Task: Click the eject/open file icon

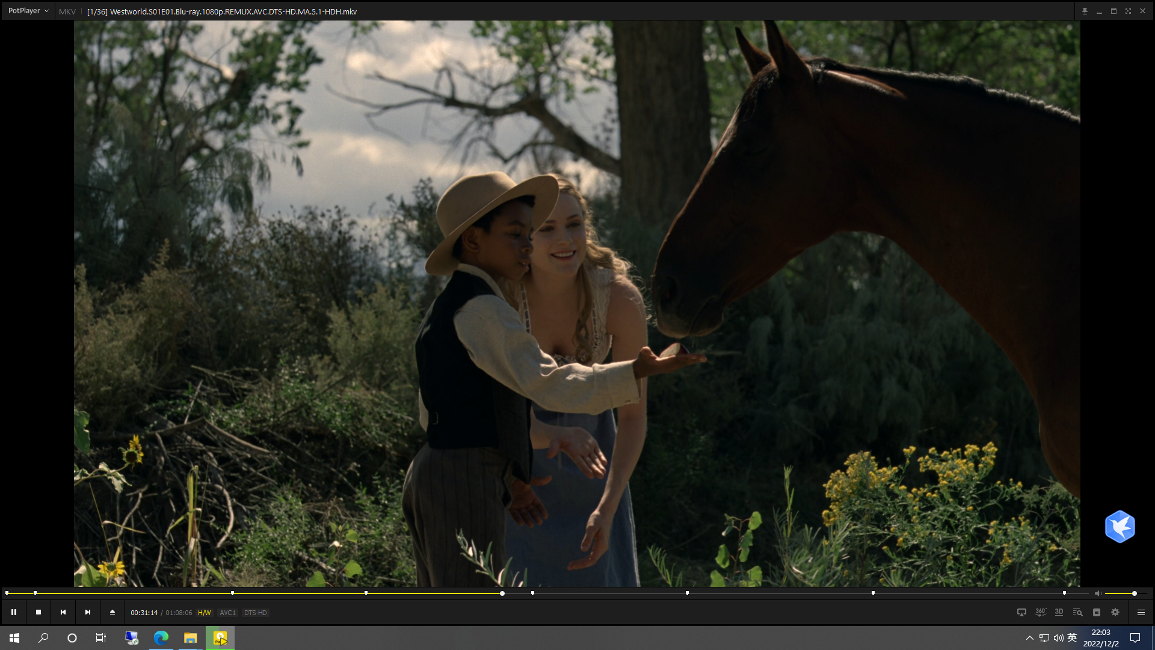Action: tap(112, 612)
